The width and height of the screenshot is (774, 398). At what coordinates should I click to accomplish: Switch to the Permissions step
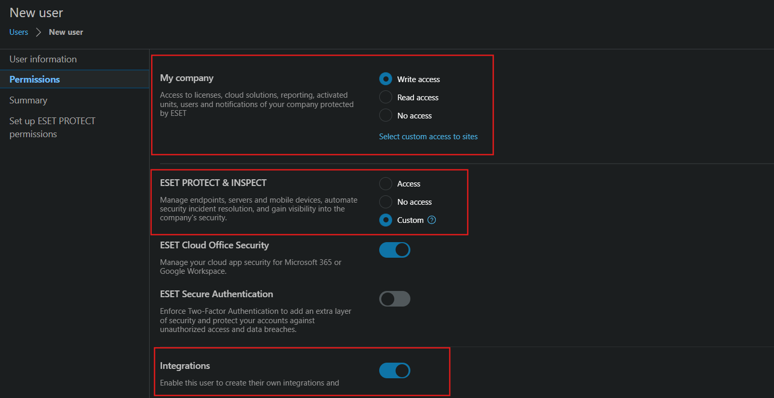click(x=35, y=79)
